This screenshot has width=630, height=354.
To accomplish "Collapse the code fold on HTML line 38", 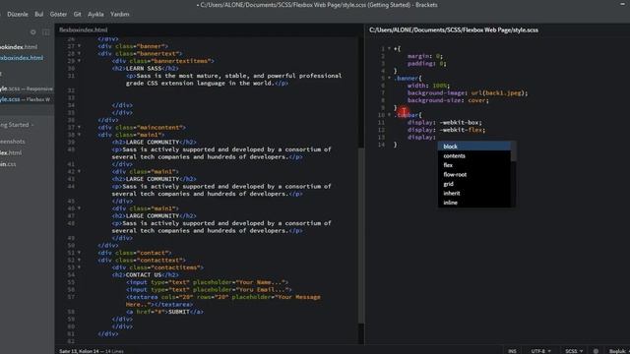I will point(79,135).
